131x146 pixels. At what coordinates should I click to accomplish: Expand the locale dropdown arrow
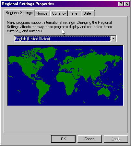[113, 38]
